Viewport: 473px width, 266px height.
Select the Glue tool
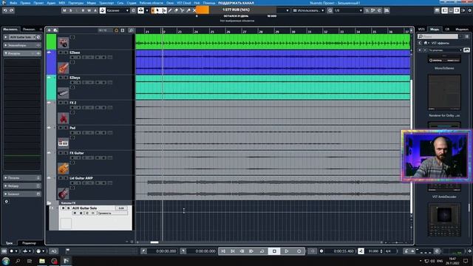tap(188, 10)
